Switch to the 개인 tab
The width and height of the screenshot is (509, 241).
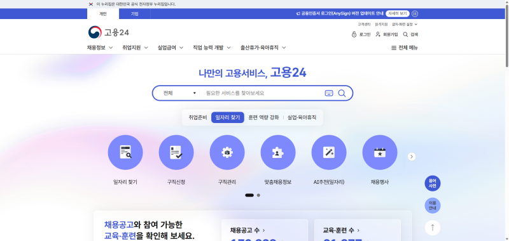click(x=103, y=14)
